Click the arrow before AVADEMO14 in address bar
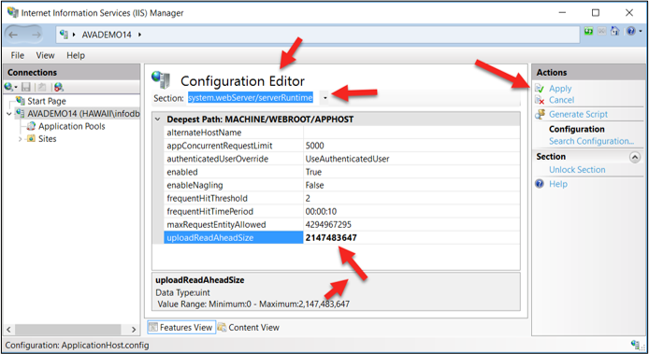 [74, 35]
